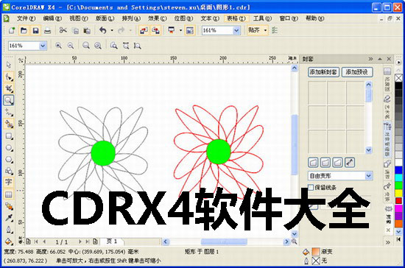Screen dimensions: 405x268
Task: Close the 封套 docker panel
Action: (389, 59)
